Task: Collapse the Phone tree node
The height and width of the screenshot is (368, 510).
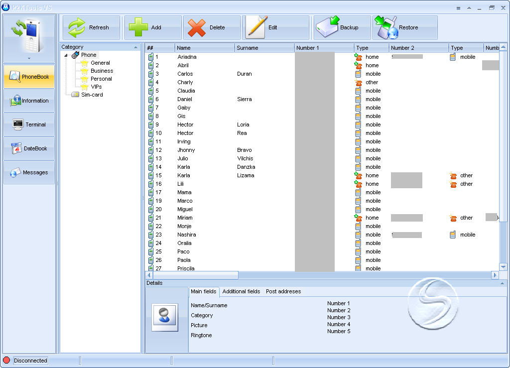Action: point(66,55)
